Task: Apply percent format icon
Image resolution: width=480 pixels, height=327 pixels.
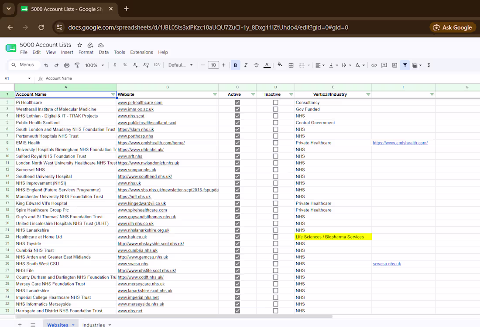Action: pyautogui.click(x=125, y=65)
